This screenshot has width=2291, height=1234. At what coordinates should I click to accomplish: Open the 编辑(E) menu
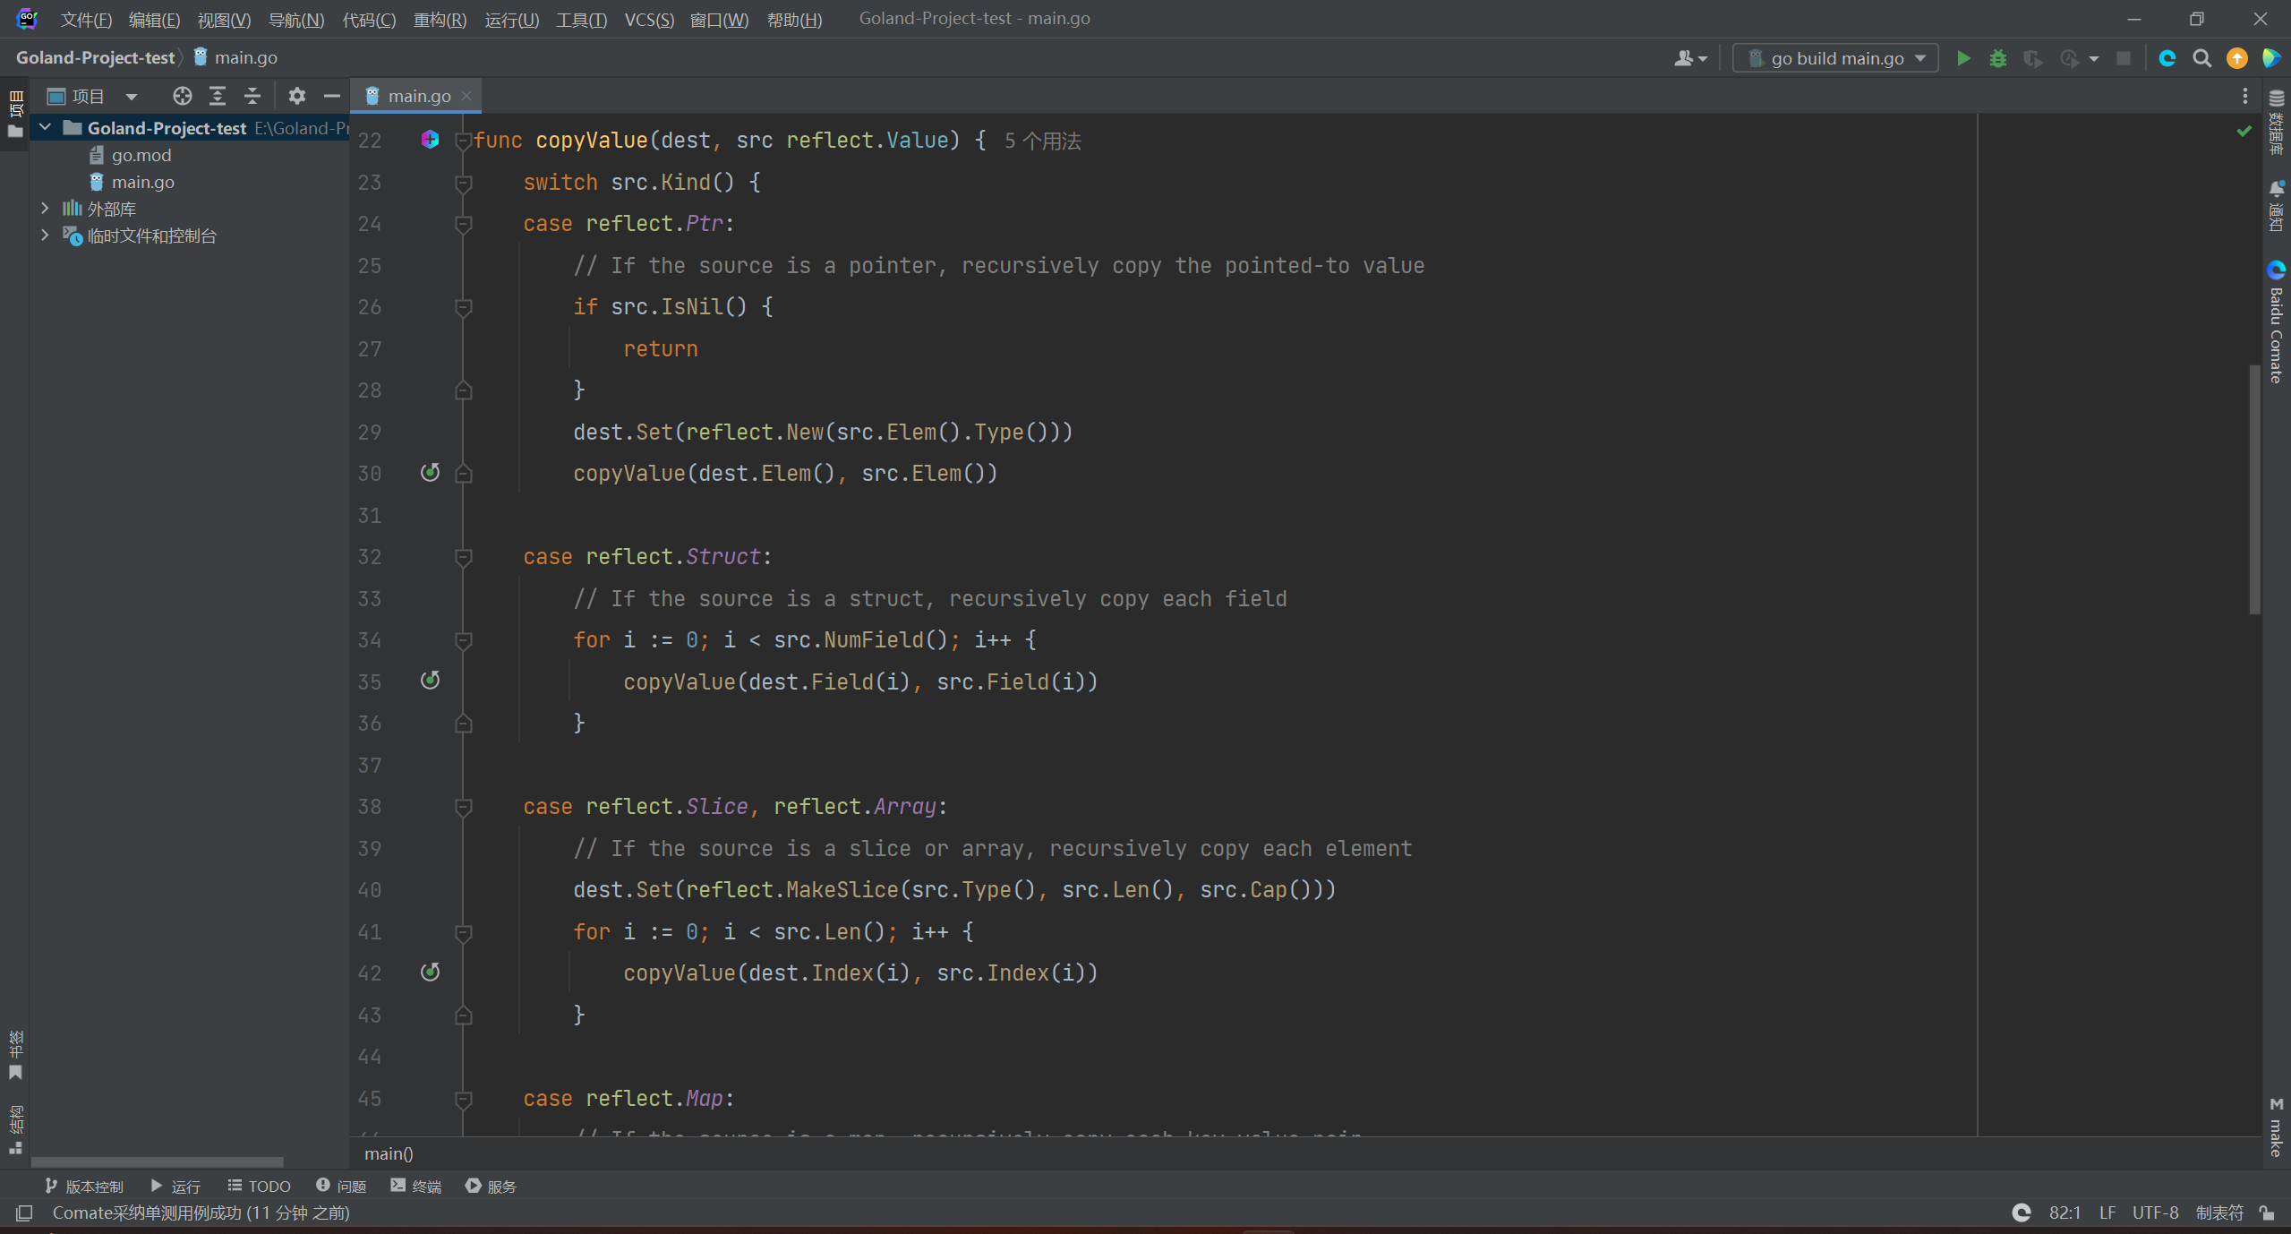point(154,20)
